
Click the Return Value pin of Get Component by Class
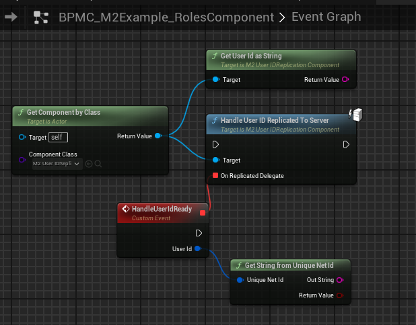(x=158, y=136)
